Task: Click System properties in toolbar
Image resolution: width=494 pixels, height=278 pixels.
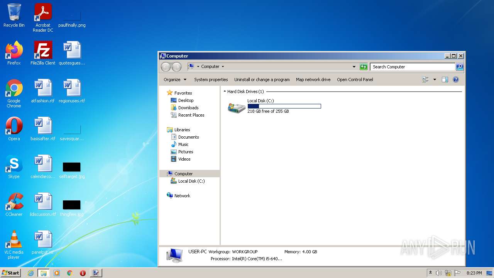Action: tap(211, 80)
